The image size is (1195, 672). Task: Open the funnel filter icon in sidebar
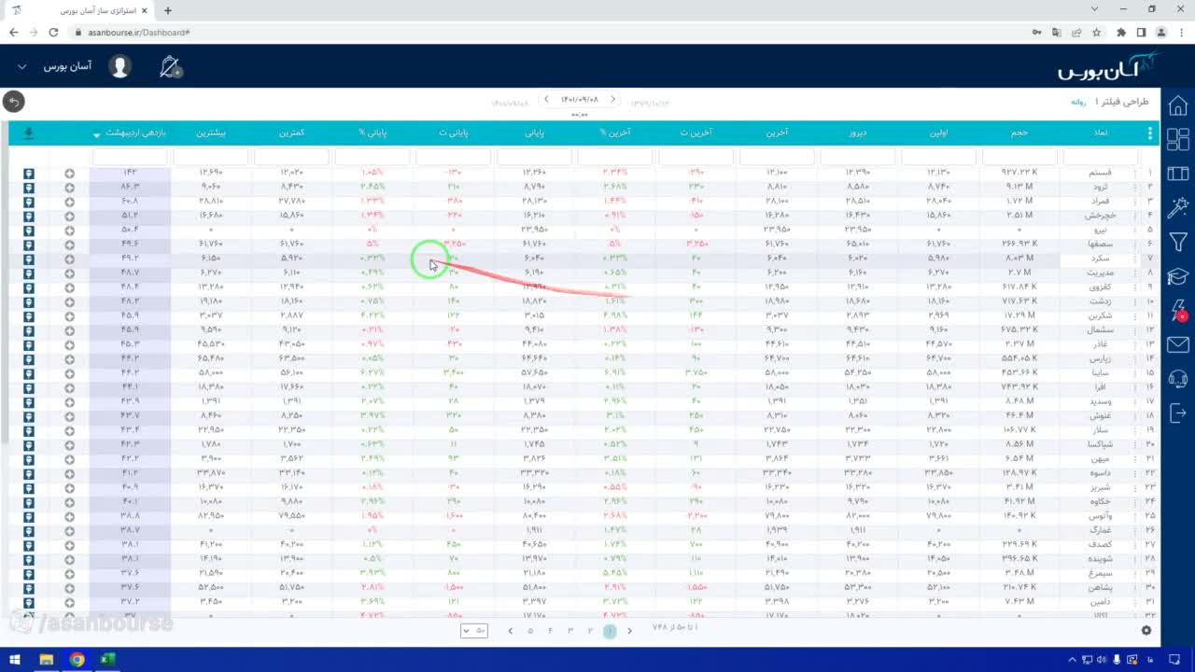click(x=1178, y=243)
